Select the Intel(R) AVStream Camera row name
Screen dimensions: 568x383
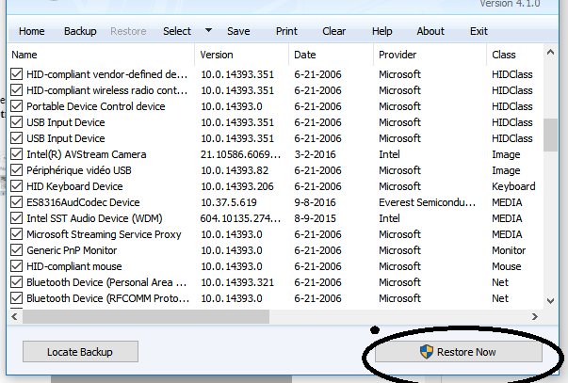(x=87, y=154)
